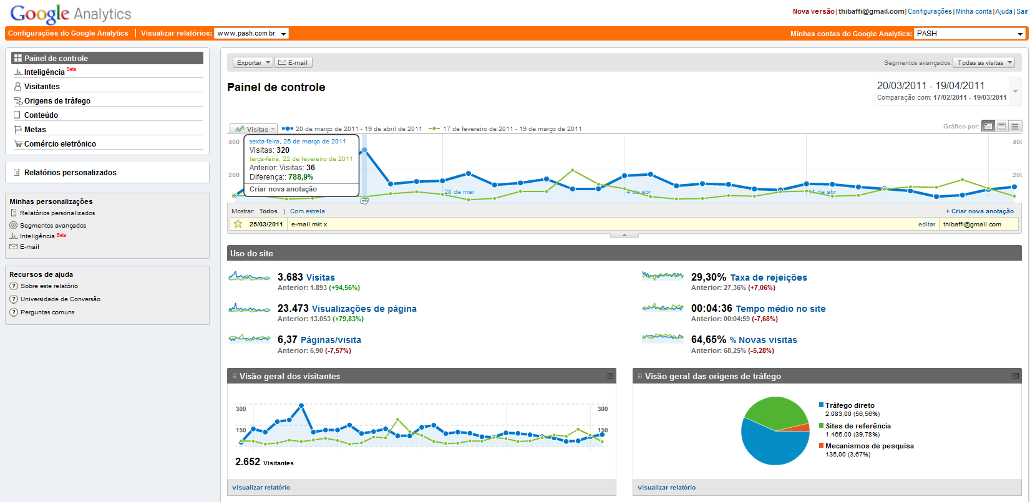The width and height of the screenshot is (1030, 502).
Task: Click the Conteúdo page icon
Action: [17, 115]
